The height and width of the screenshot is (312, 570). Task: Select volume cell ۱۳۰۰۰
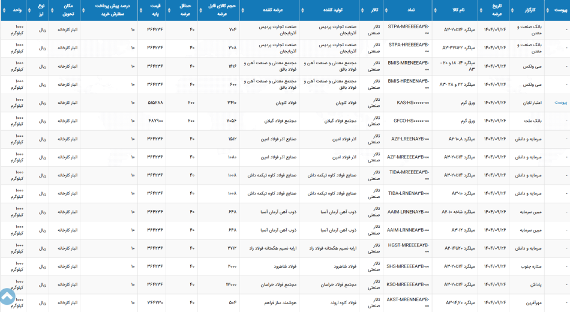218,285
